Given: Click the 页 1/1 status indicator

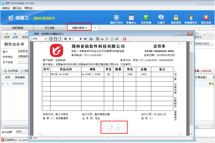Looking at the screenshot, I should tap(34, 138).
